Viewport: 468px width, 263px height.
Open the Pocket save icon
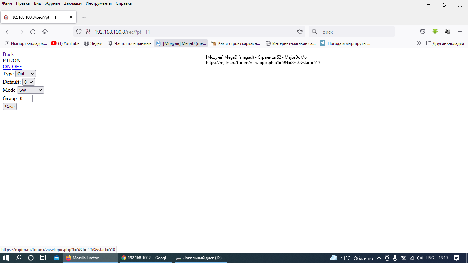pos(423,32)
